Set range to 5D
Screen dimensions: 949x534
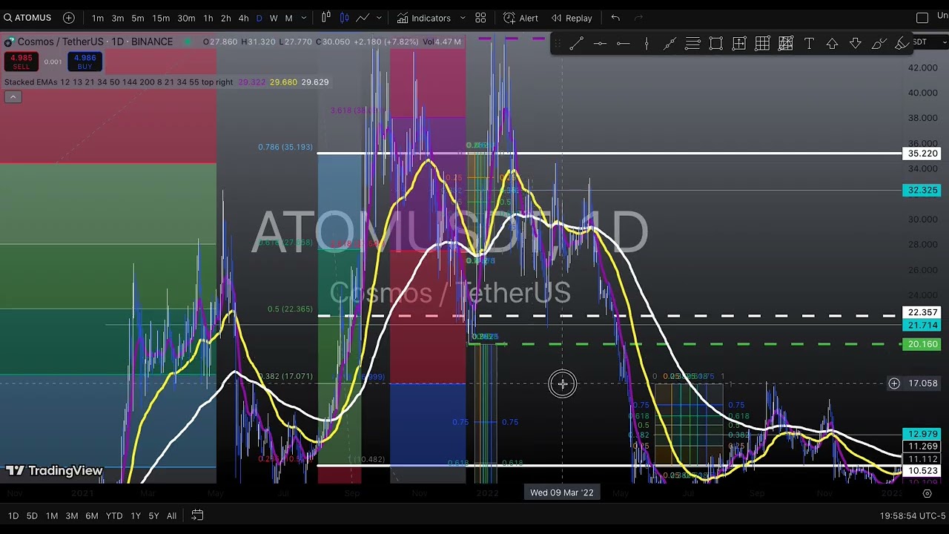(32, 515)
